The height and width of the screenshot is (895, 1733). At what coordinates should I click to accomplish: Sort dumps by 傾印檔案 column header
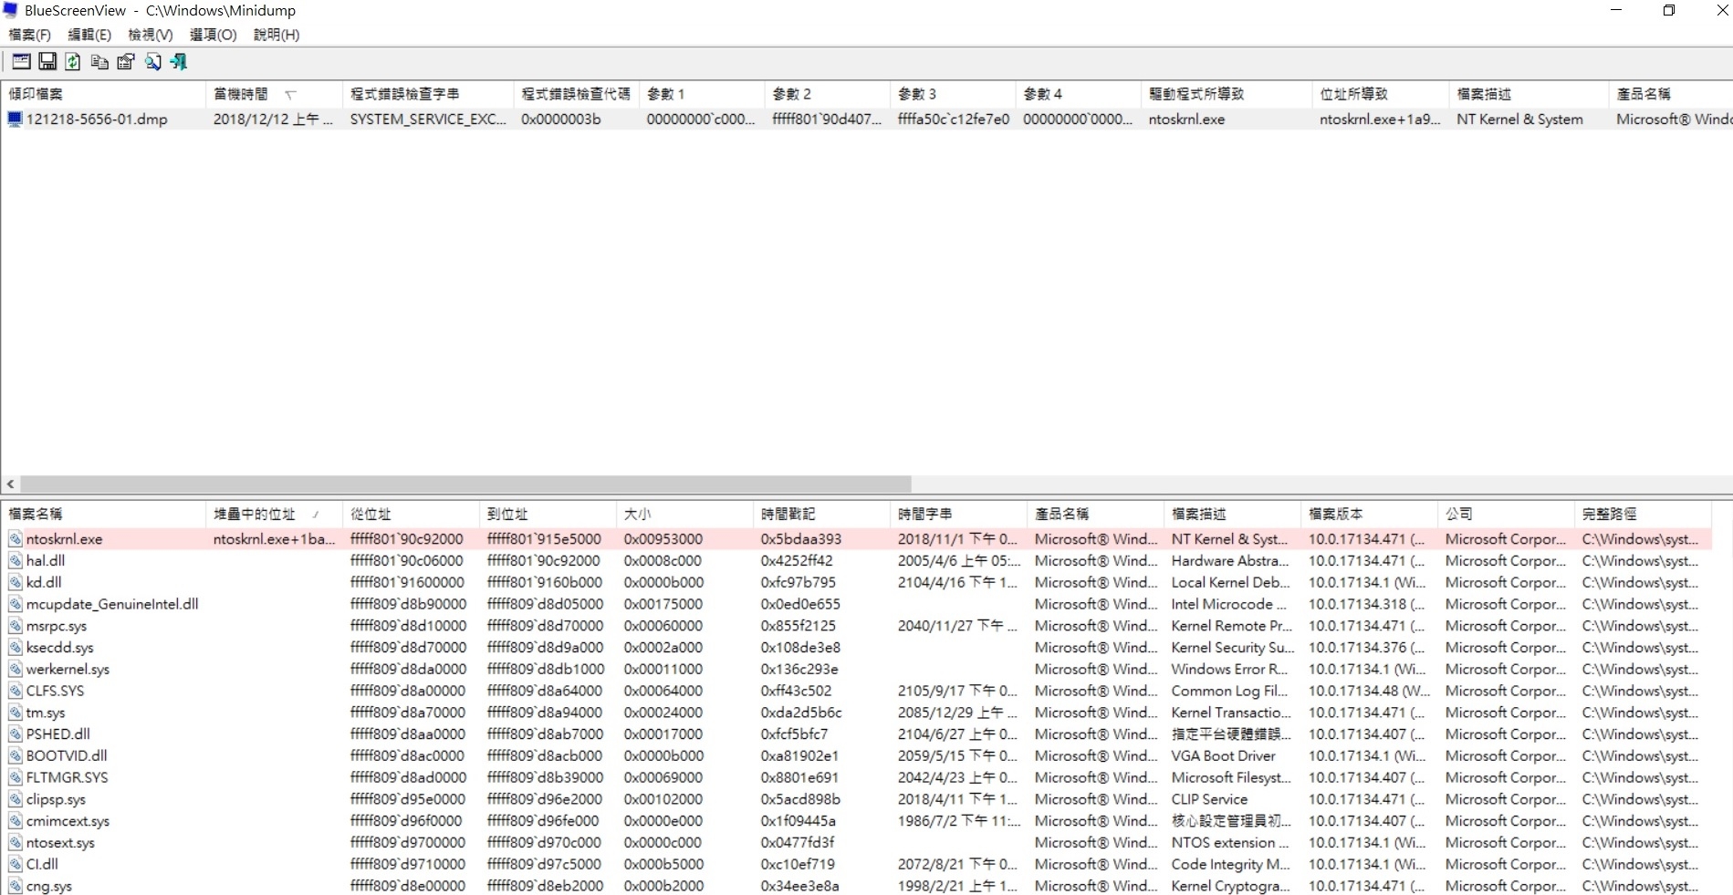click(x=103, y=94)
